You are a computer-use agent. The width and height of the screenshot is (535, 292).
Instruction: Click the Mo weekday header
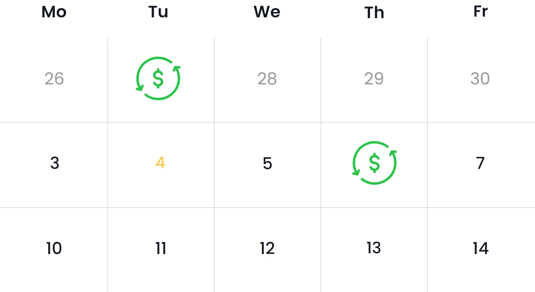coord(54,12)
